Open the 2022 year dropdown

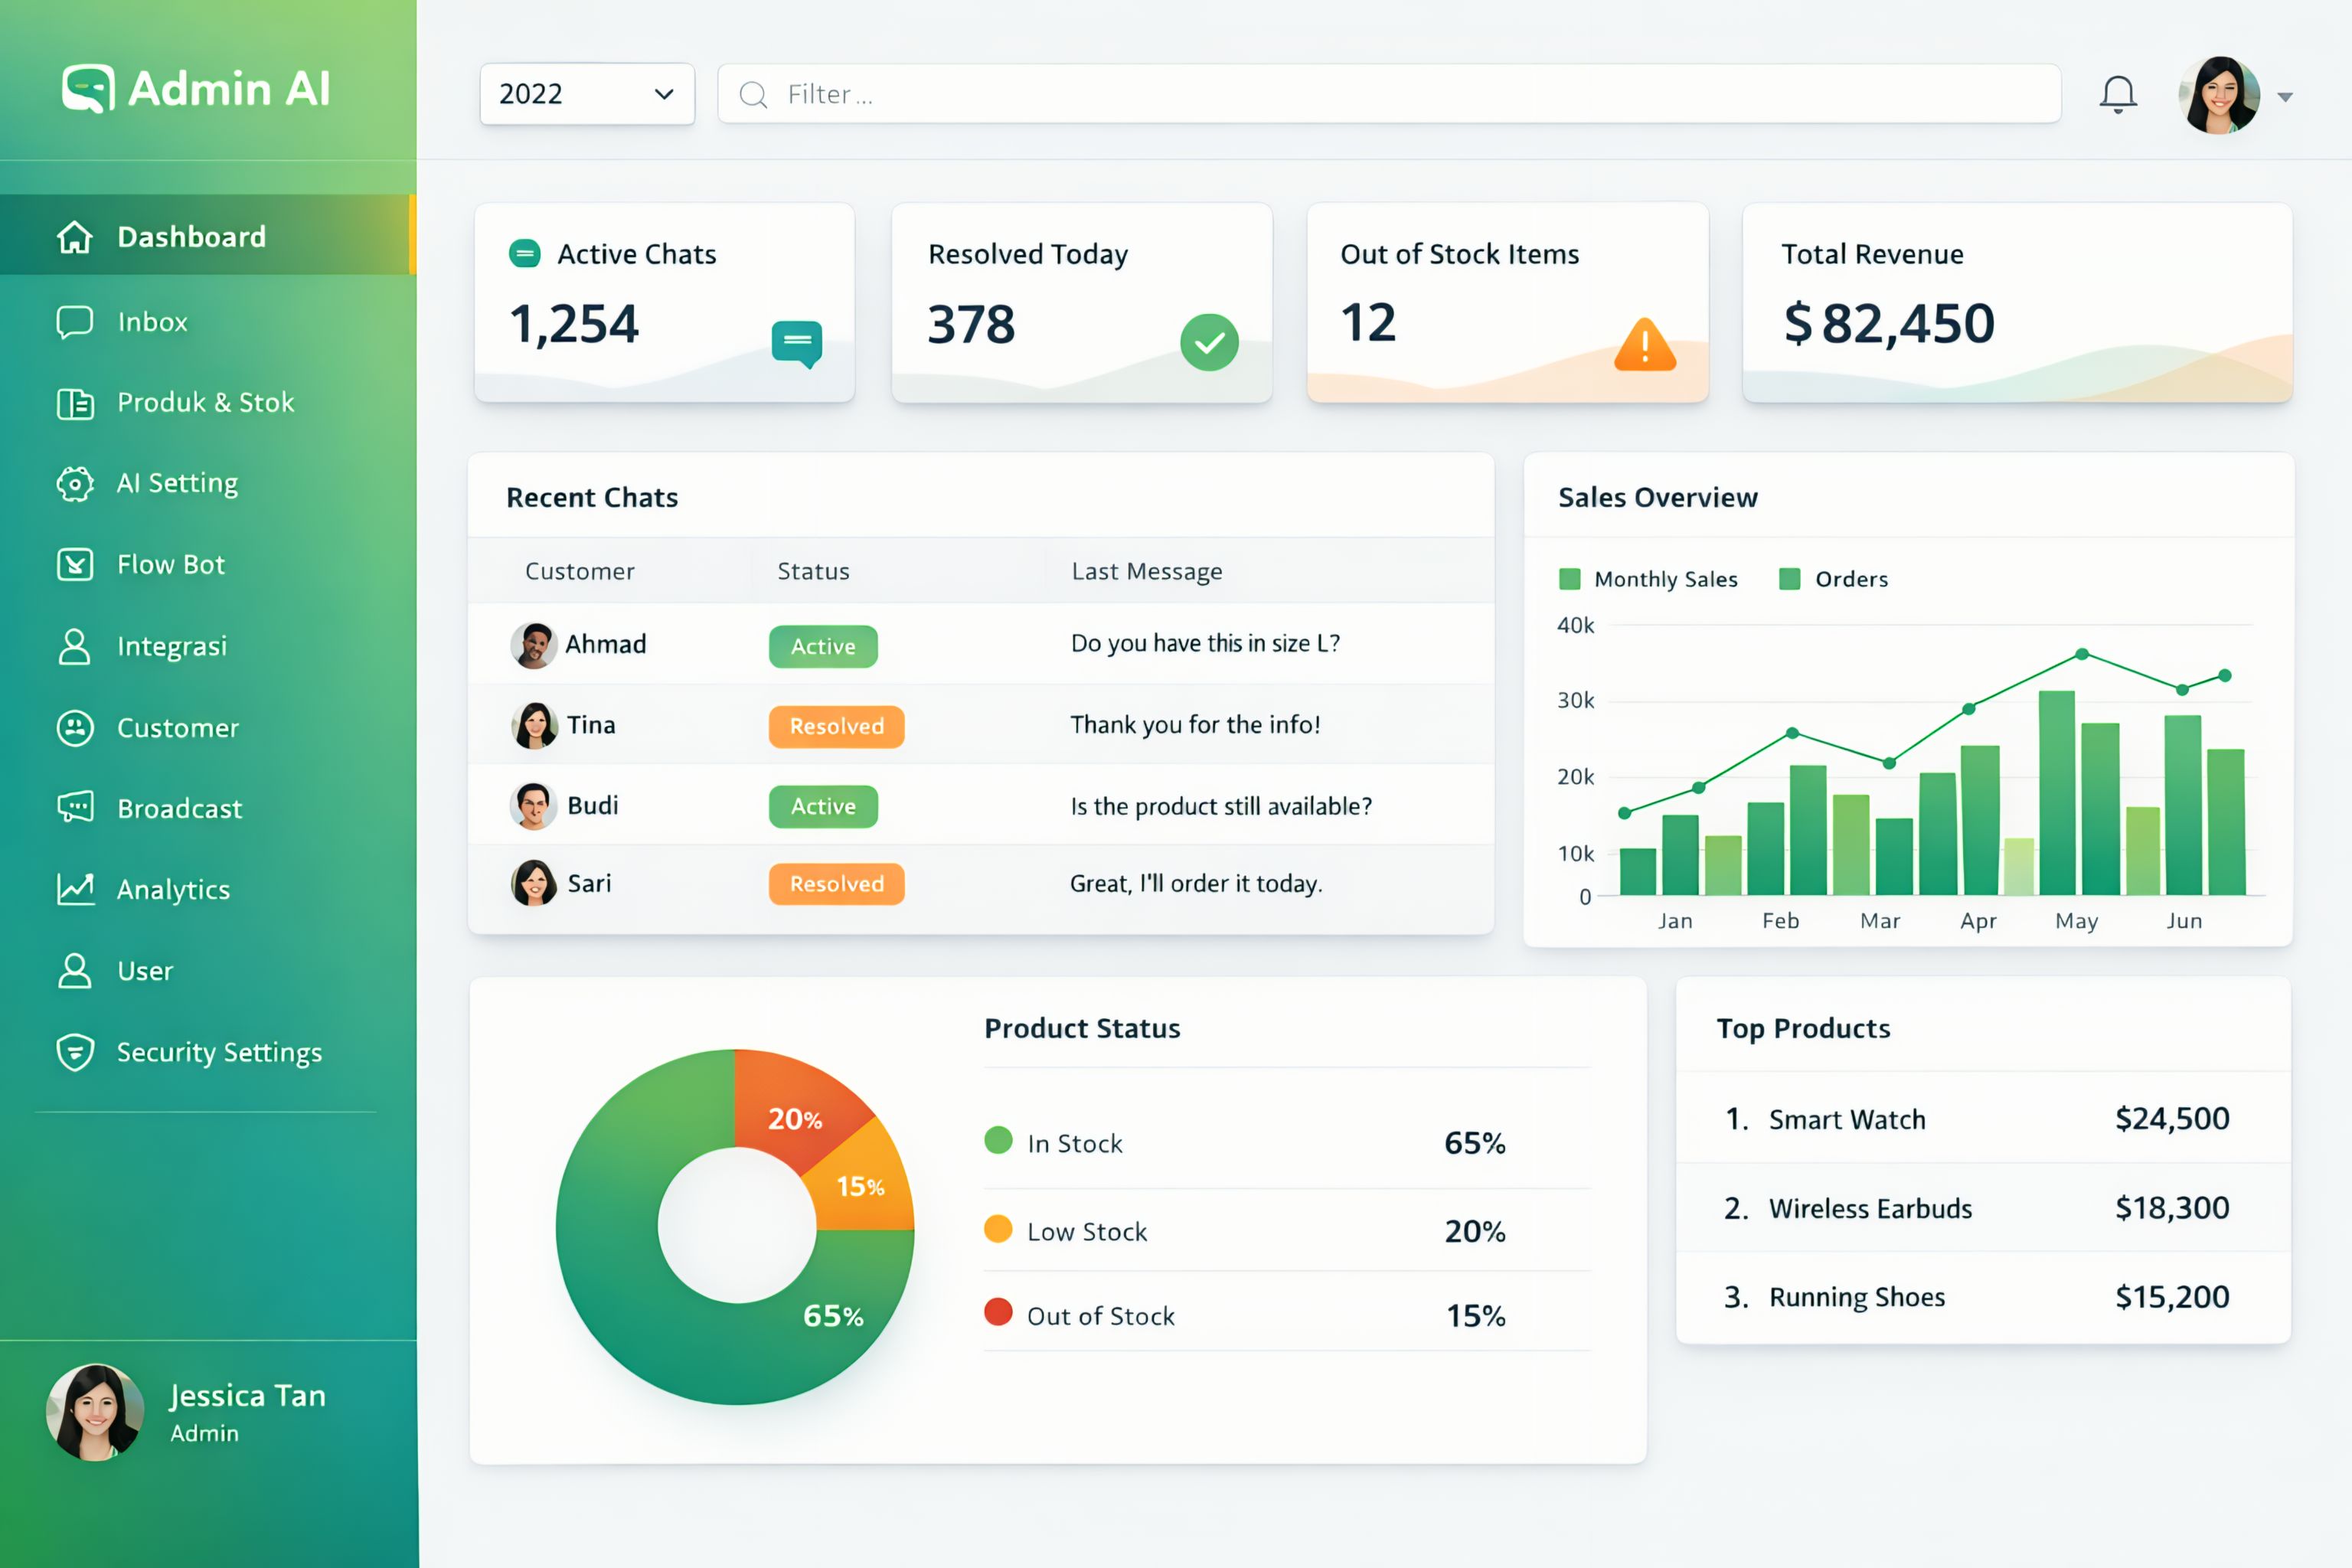point(587,94)
